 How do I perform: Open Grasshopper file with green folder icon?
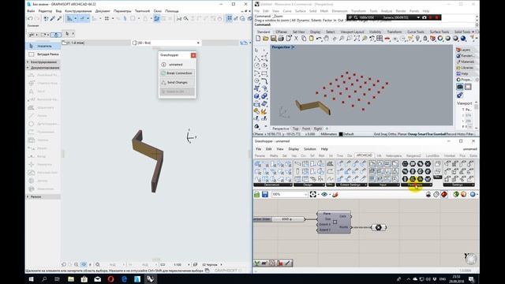point(256,194)
